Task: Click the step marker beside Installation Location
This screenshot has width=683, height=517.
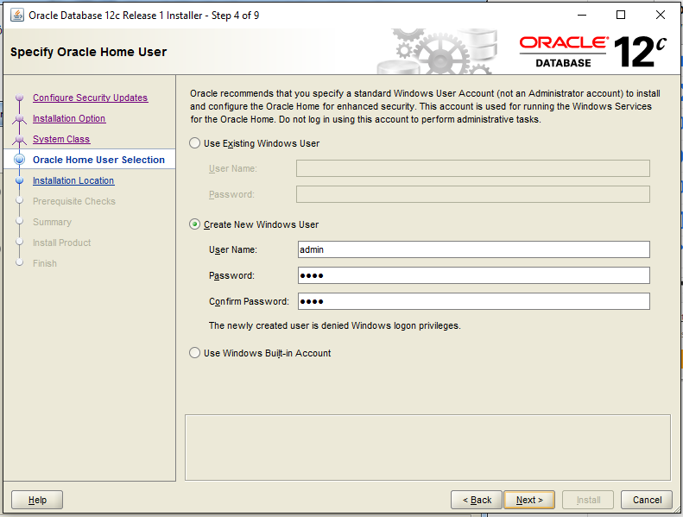Action: coord(19,180)
